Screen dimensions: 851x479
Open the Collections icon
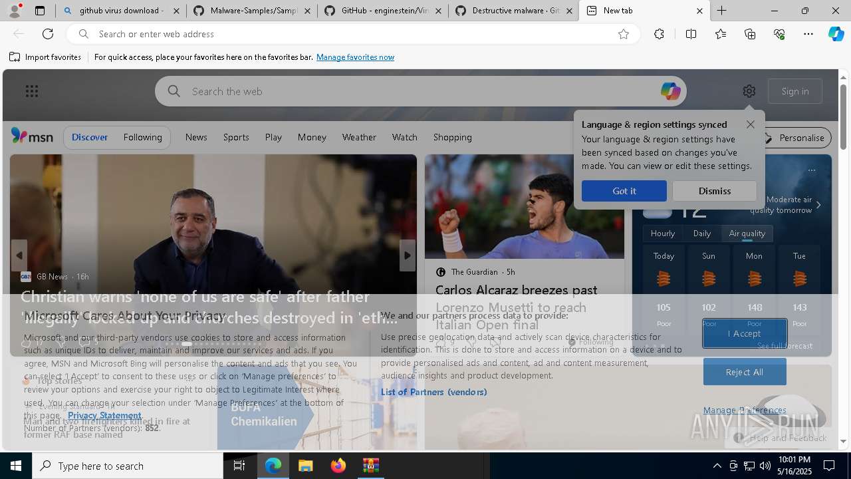tap(750, 34)
